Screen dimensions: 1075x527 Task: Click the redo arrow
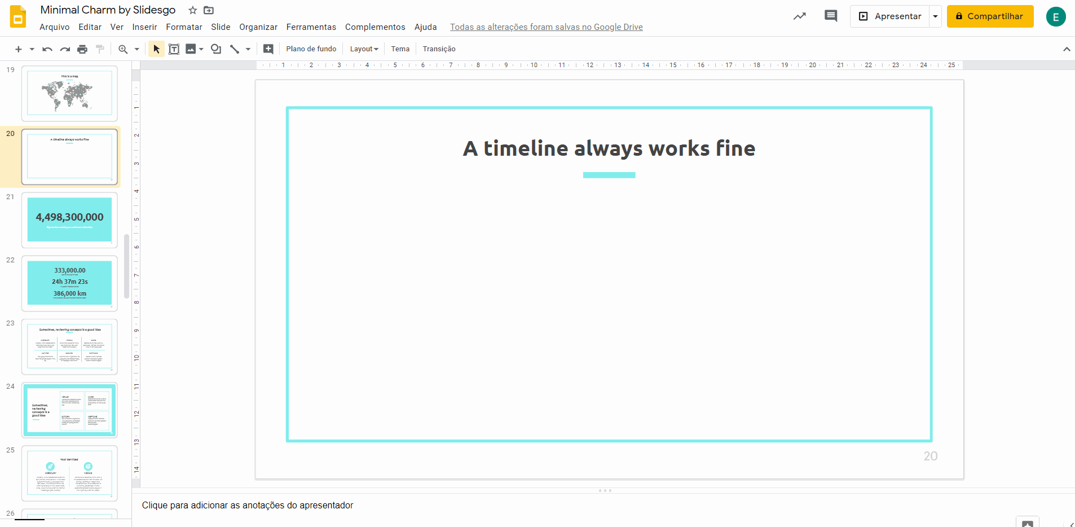(65, 49)
